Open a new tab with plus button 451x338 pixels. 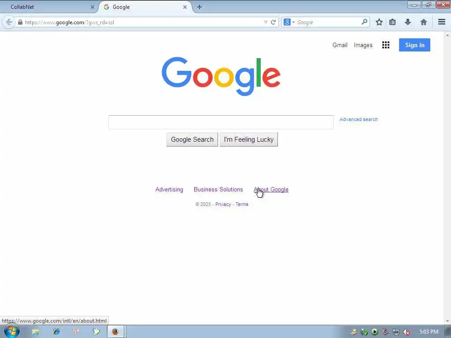click(200, 7)
